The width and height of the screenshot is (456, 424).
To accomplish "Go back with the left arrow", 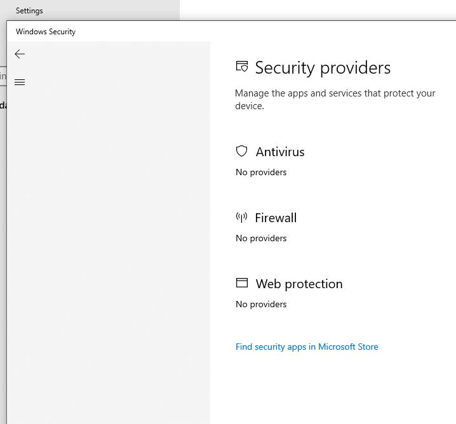I will click(x=20, y=54).
